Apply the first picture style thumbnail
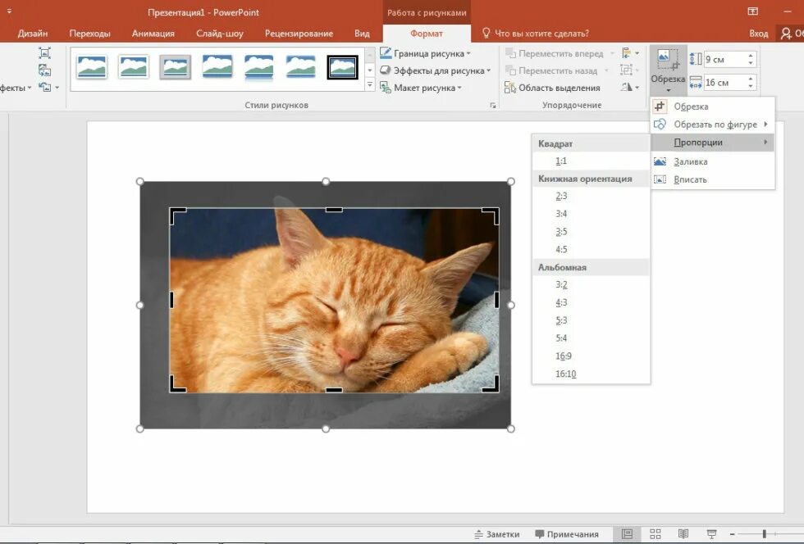The width and height of the screenshot is (804, 544). point(92,67)
